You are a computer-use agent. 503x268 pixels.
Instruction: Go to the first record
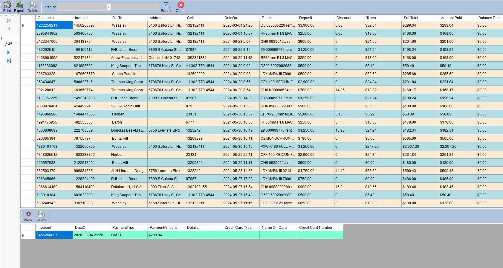coord(9,21)
